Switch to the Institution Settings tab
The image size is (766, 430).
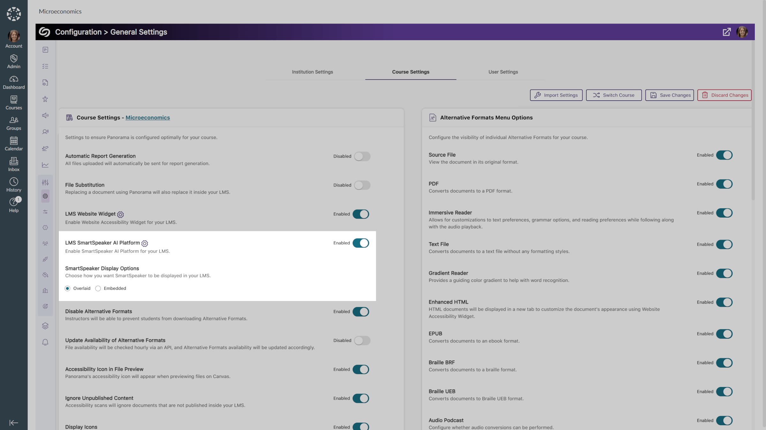tap(312, 72)
